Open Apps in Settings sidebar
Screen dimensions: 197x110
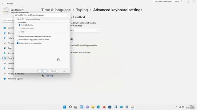[8, 48]
